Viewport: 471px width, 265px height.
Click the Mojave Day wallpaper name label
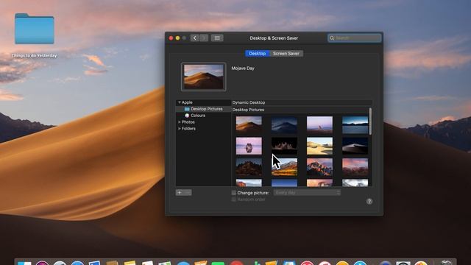(x=243, y=68)
